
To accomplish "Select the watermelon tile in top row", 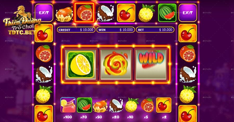I will coord(167,13).
